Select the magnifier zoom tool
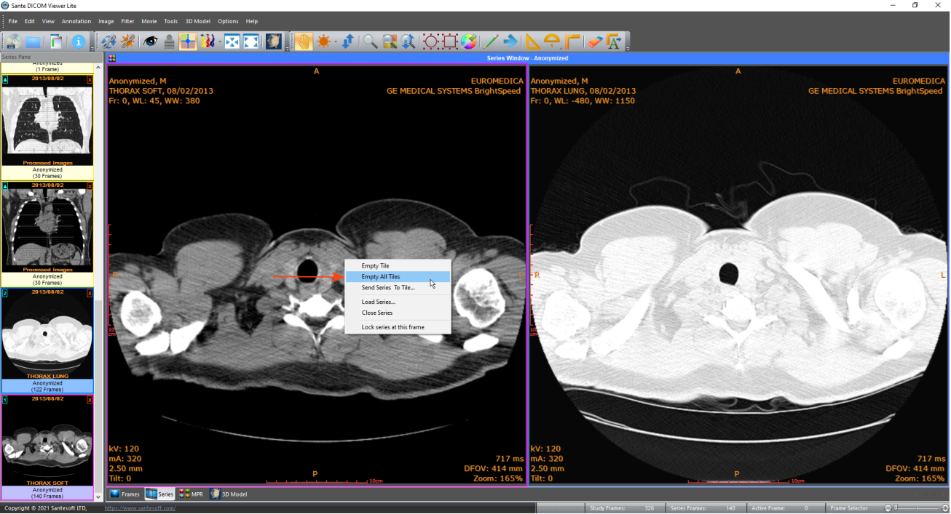 click(370, 41)
